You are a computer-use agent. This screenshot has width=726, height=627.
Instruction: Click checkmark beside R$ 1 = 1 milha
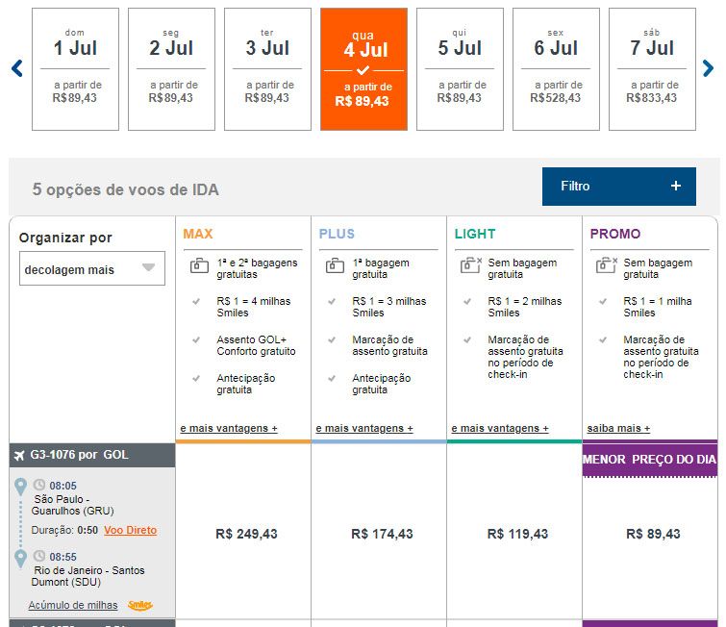[x=603, y=301]
